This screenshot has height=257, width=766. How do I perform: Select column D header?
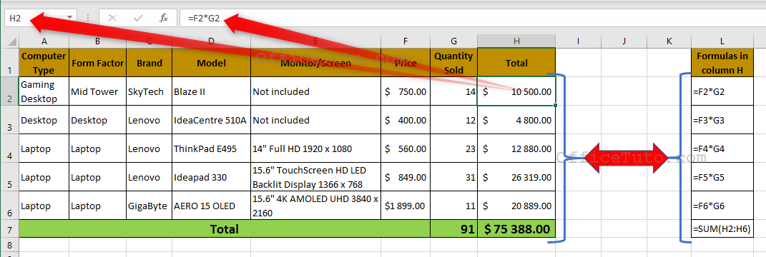click(212, 41)
